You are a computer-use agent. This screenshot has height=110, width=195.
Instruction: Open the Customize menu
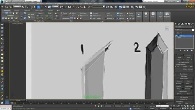(x=78, y=4)
